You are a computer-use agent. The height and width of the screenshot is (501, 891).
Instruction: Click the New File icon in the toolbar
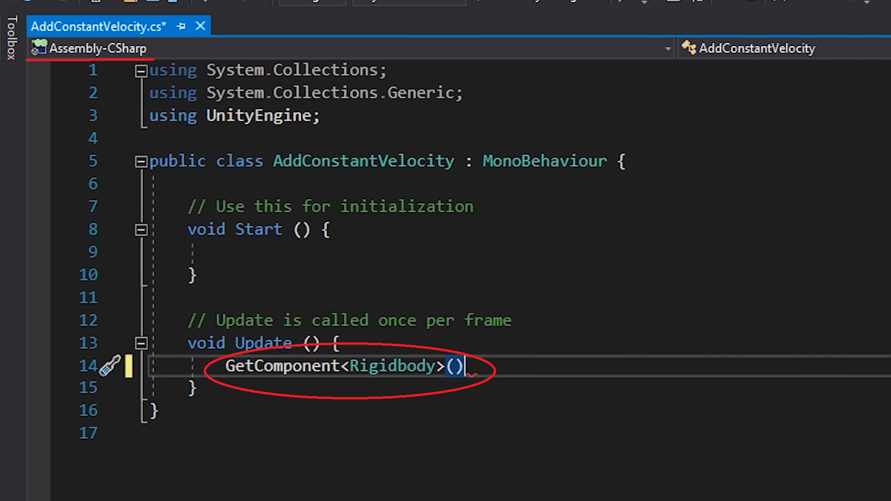pyautogui.click(x=95, y=2)
